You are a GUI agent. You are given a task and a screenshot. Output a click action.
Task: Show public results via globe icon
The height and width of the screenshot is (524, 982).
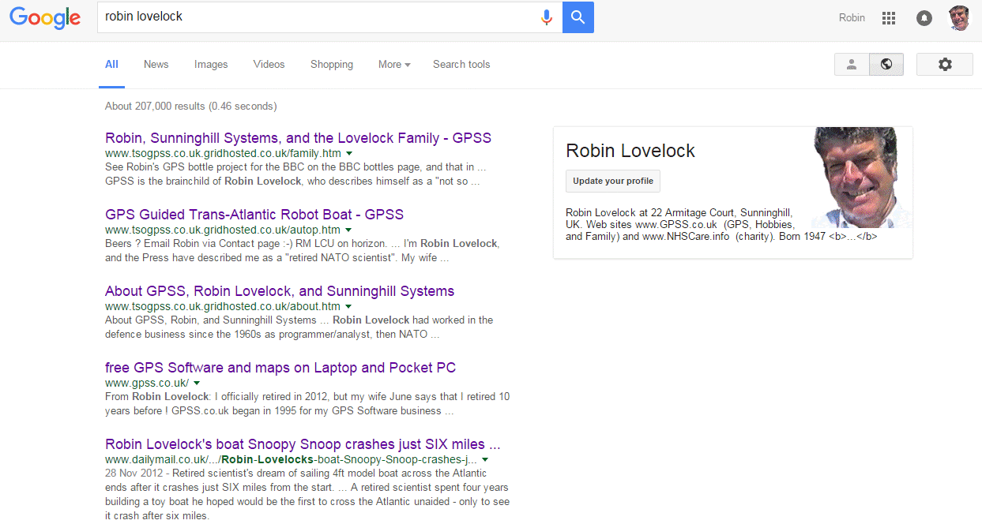[x=886, y=64]
